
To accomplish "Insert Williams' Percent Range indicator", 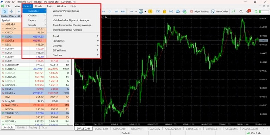I will 66,11.
